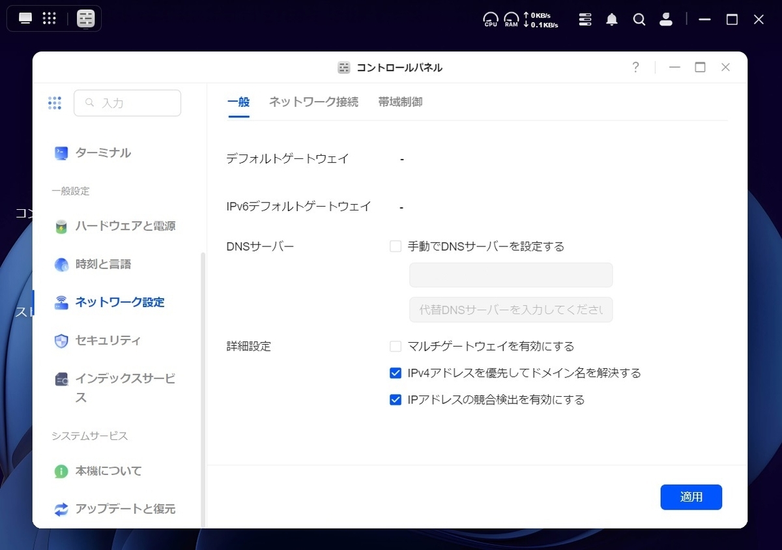Open notifications bell icon

tap(612, 20)
